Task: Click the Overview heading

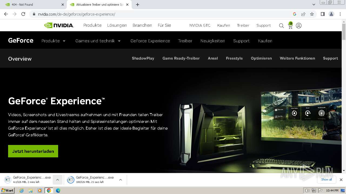Action: pos(20,58)
